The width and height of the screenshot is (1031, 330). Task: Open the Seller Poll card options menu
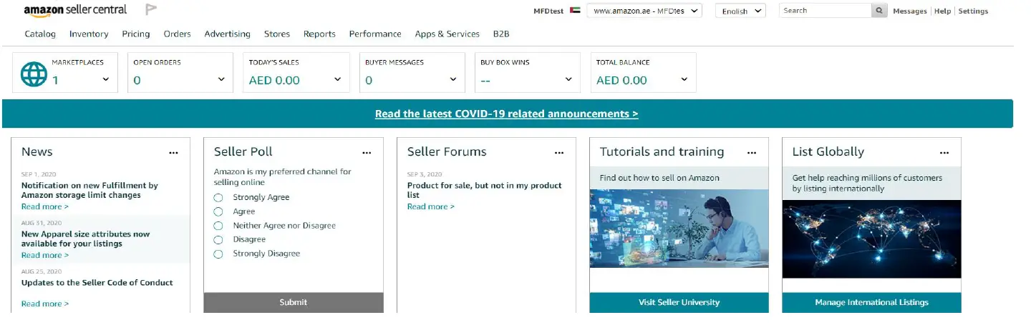367,153
